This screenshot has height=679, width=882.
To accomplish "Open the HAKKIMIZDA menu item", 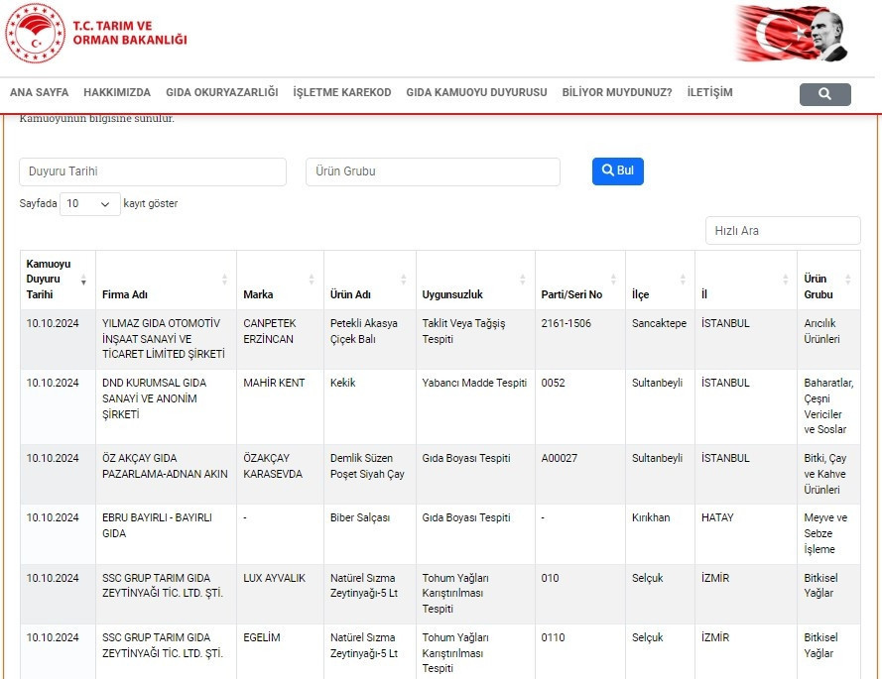I will click(x=117, y=92).
